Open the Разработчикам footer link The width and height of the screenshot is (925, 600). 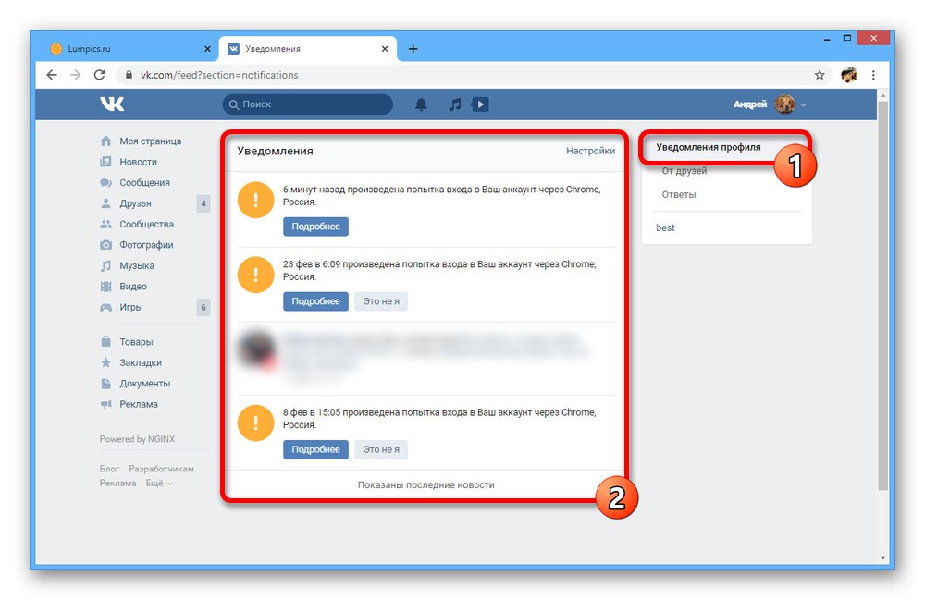click(x=161, y=469)
